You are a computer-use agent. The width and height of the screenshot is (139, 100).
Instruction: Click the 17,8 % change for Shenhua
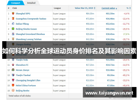tap(126, 34)
